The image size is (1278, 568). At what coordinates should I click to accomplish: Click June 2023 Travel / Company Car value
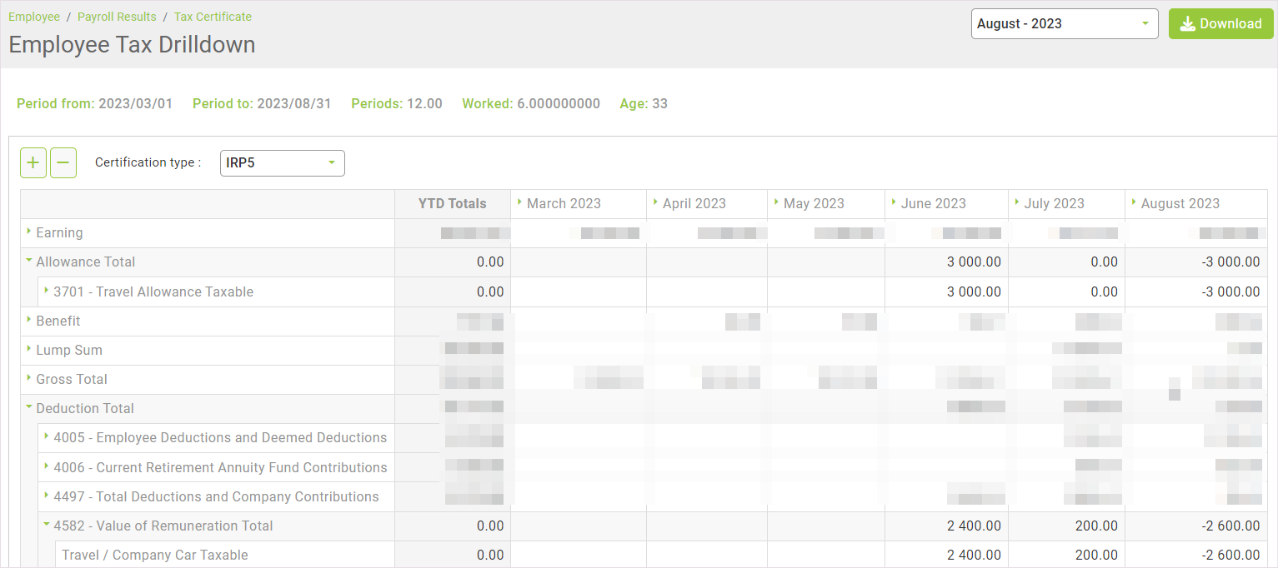pos(974,555)
